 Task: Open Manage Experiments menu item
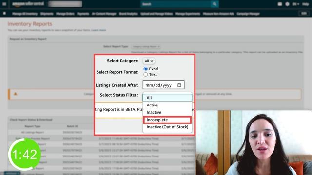point(188,14)
